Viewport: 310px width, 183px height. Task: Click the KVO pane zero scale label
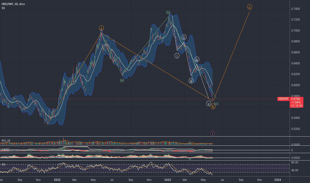[292, 150]
